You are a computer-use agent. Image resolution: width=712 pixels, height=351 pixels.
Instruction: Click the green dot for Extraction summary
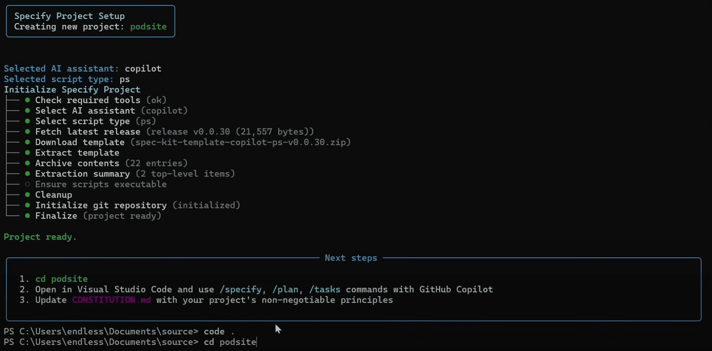(x=28, y=174)
